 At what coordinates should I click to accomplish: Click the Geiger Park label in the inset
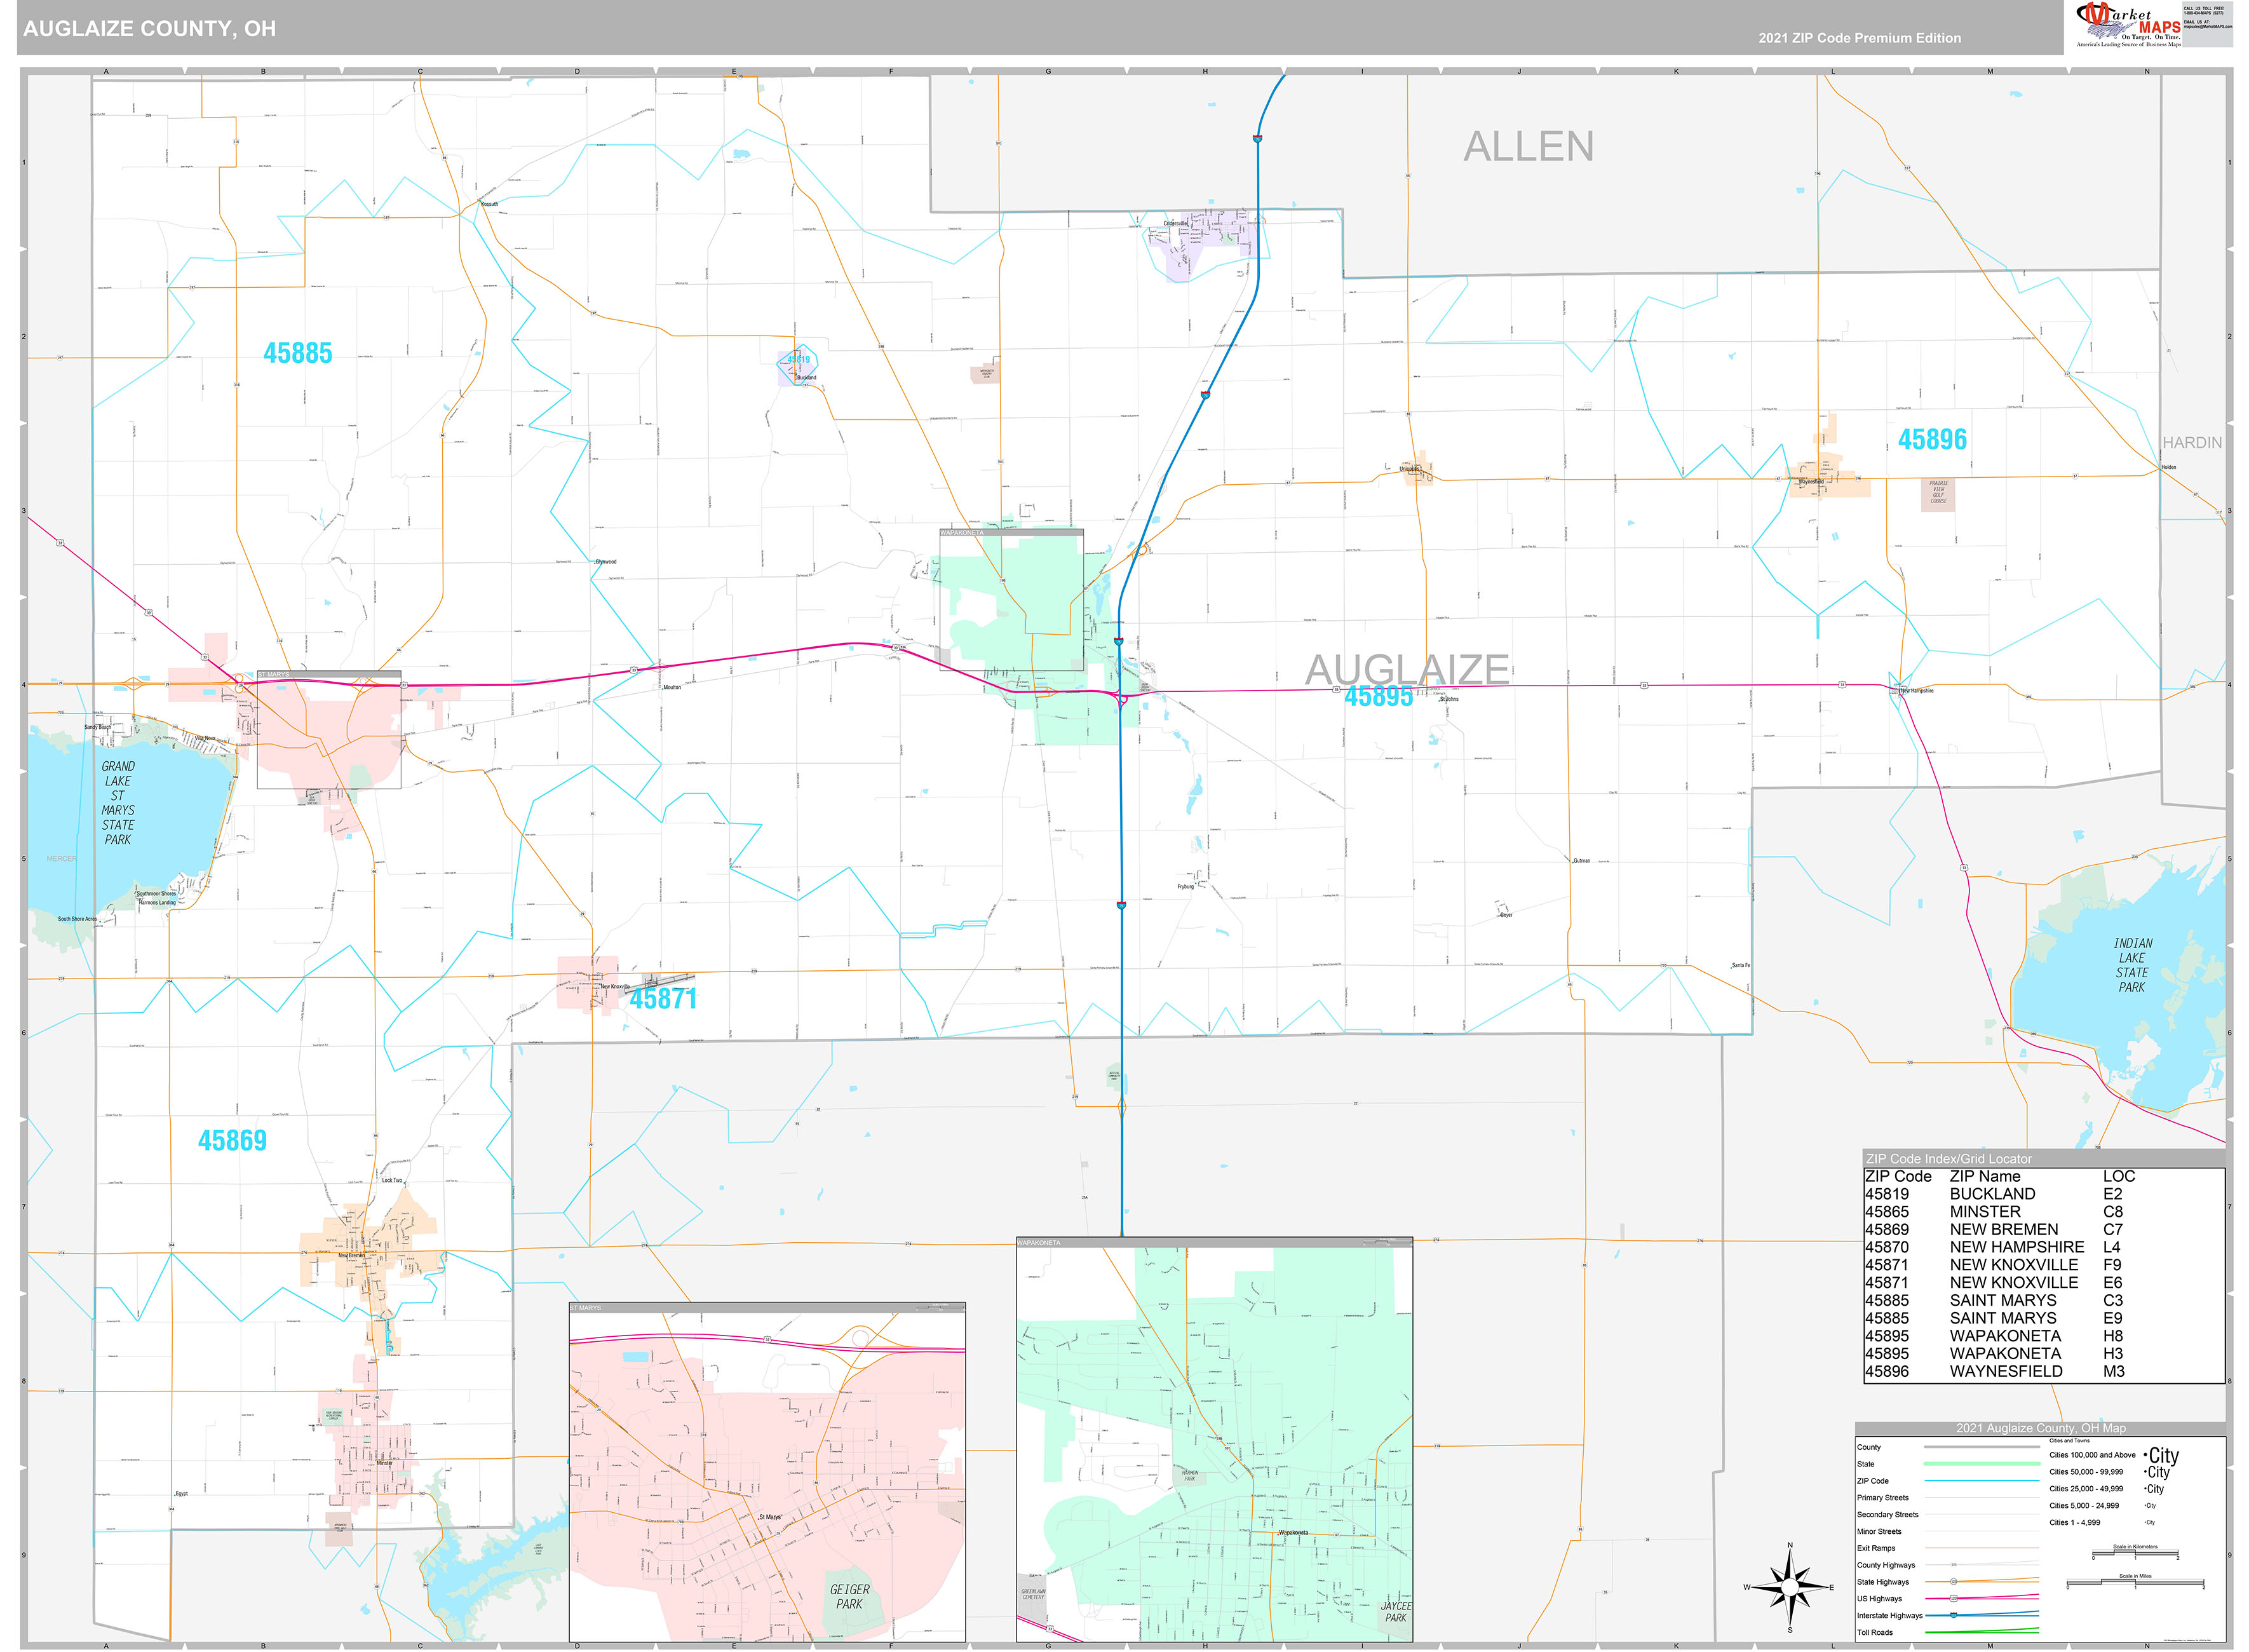pos(849,1596)
